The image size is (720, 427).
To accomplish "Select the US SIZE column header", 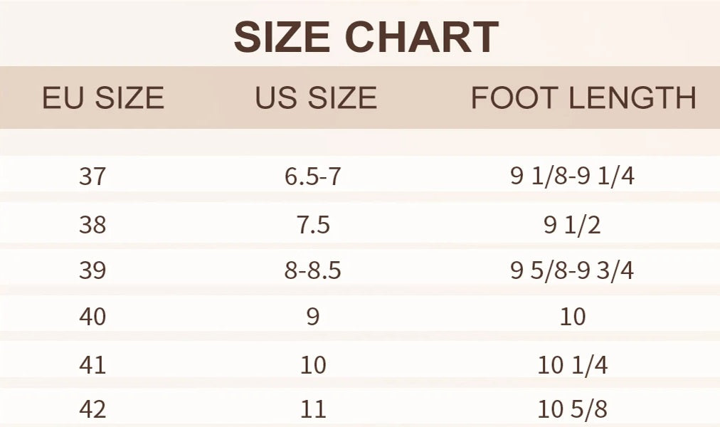I will (316, 97).
